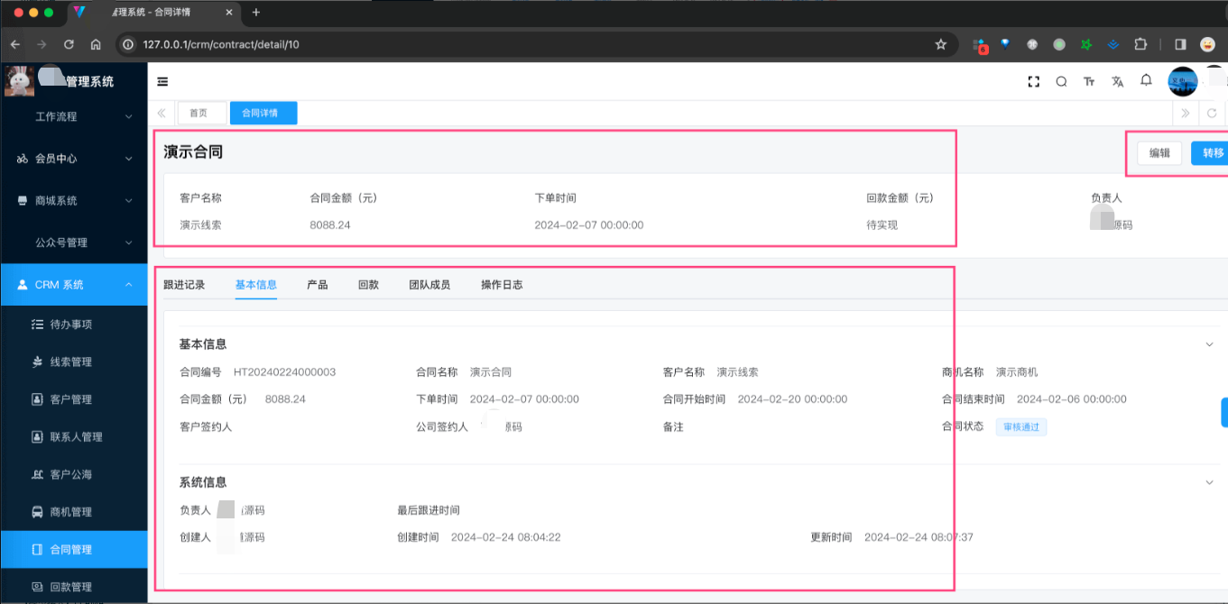Bookmark the page with the star icon
Image resolution: width=1228 pixels, height=604 pixels.
[941, 44]
